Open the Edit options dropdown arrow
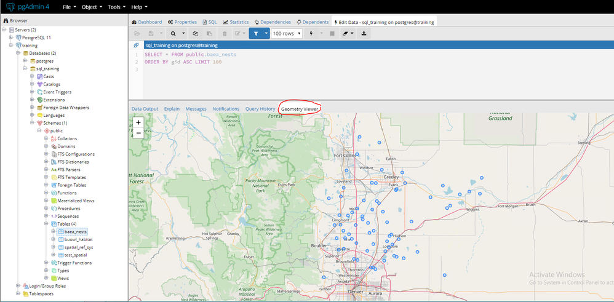This screenshot has height=302, width=614. pos(244,34)
